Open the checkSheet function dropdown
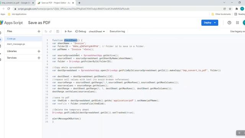 (97, 31)
